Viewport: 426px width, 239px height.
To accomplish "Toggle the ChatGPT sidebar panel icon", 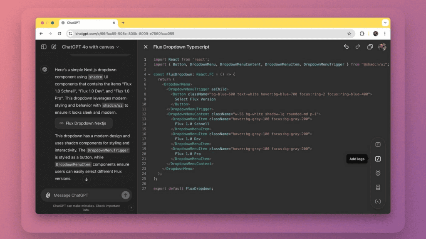I will click(44, 47).
